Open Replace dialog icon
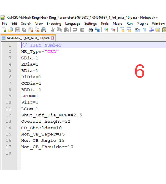 97,30
